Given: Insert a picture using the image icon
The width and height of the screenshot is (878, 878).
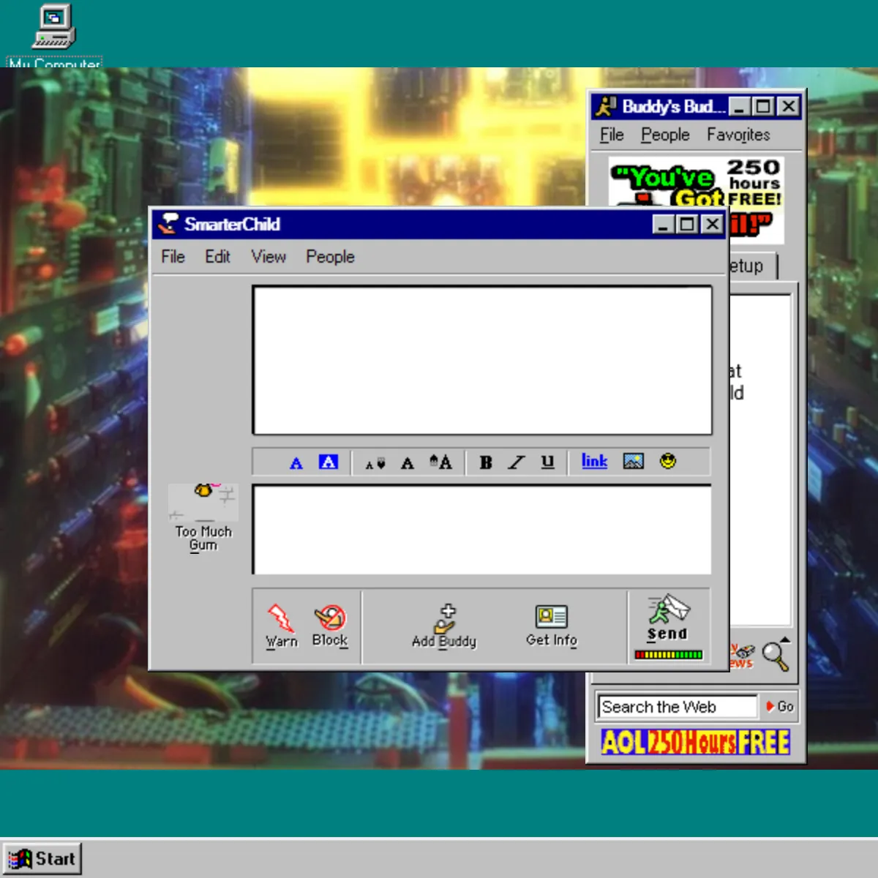Looking at the screenshot, I should click(634, 461).
